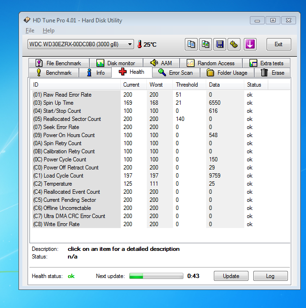Select the (C0) Power Off Retract Count row
306x308 pixels.
[x=149, y=168]
